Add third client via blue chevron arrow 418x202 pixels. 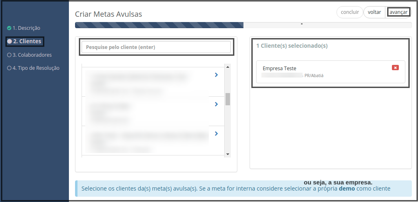point(216,133)
